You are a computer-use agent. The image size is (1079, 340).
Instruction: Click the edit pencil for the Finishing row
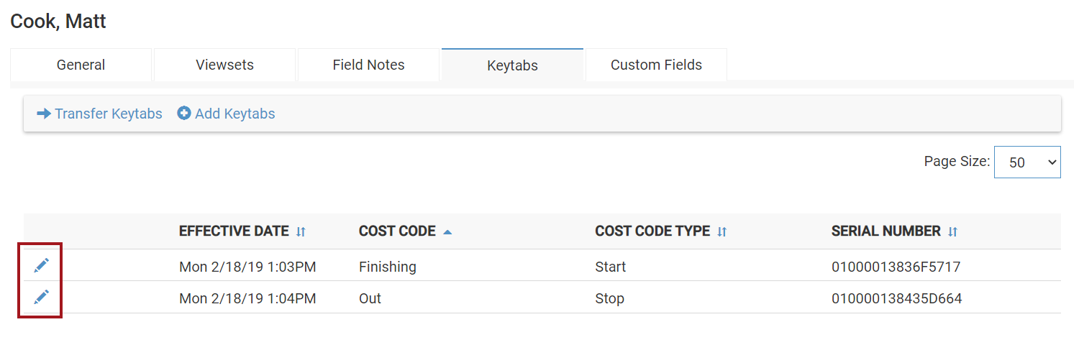pyautogui.click(x=42, y=266)
